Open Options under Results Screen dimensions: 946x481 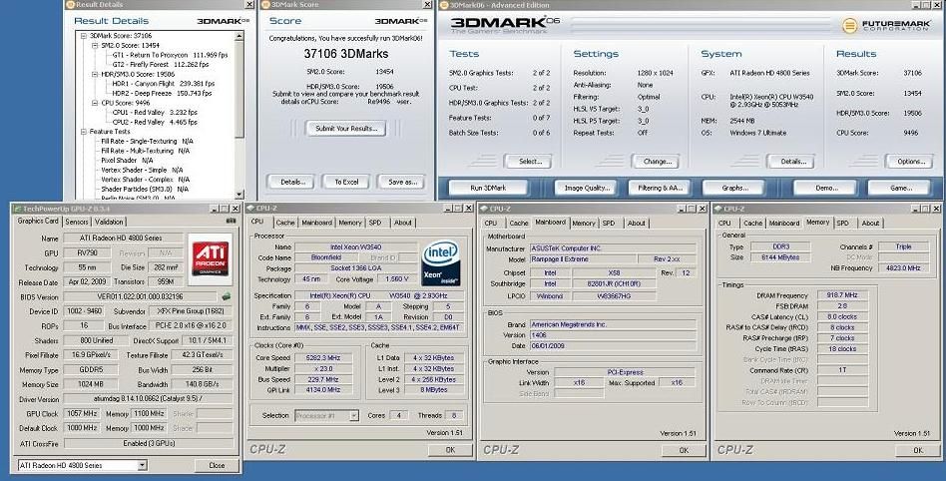(909, 161)
